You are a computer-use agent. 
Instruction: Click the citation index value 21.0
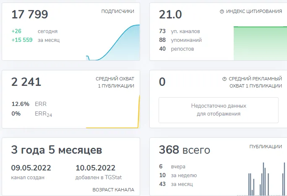[170, 14]
